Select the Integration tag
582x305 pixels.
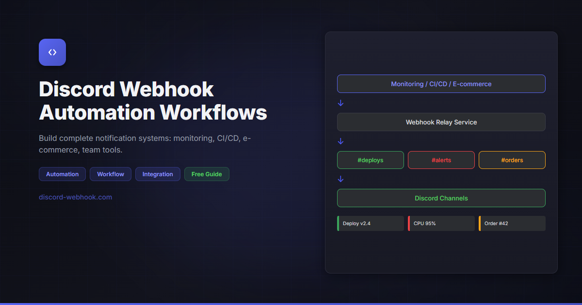tap(158, 174)
